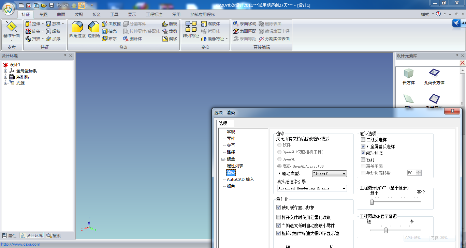Select the 偏移 offset tool
The image size is (466, 248).
170,39
